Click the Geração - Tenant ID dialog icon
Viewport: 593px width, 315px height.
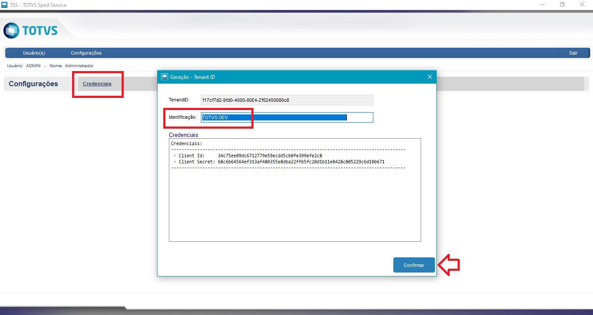point(165,77)
